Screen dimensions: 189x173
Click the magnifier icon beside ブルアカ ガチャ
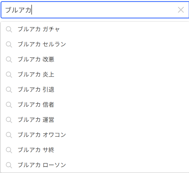(9, 29)
